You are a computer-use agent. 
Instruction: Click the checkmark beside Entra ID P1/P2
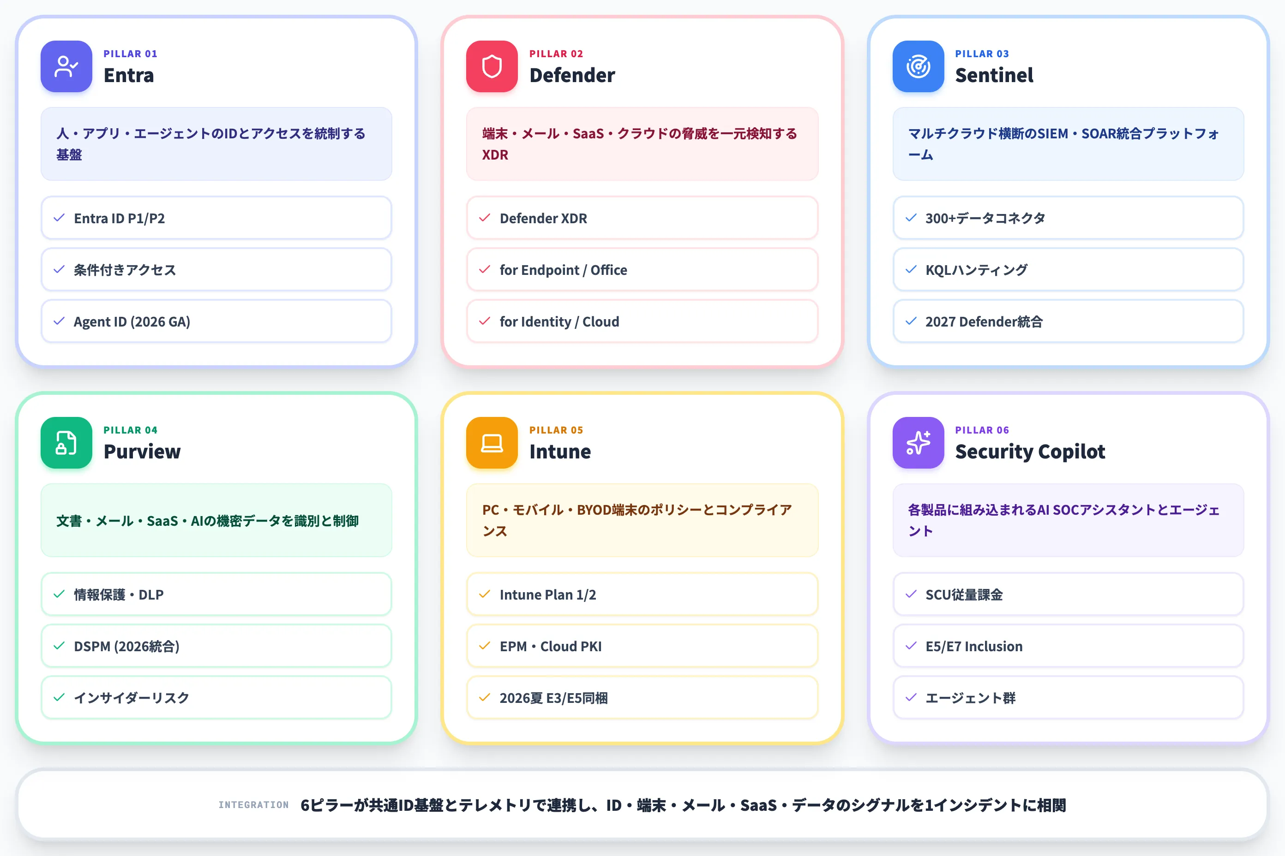point(59,218)
